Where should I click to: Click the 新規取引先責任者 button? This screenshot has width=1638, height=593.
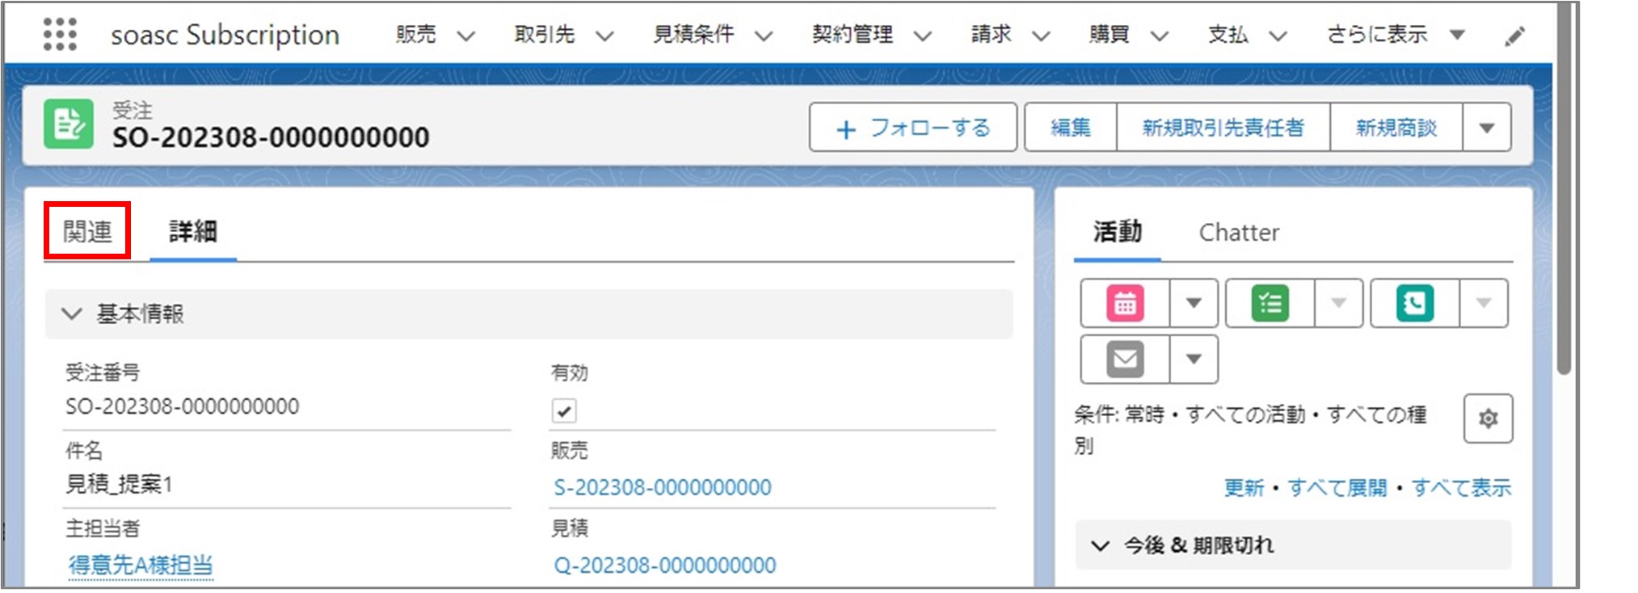point(1223,128)
